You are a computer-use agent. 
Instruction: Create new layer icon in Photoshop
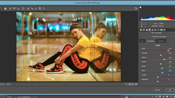coord(171,97)
